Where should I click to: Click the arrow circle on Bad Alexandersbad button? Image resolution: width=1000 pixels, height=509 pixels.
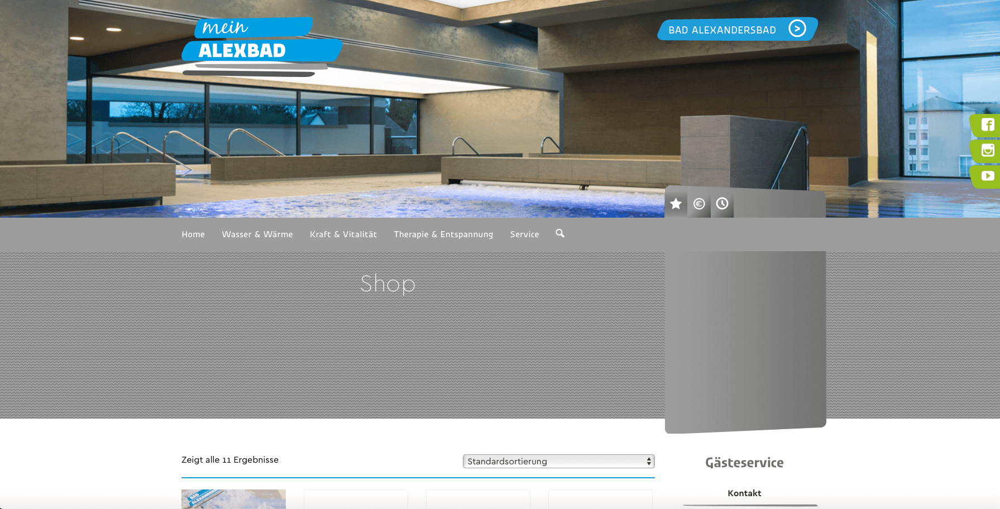[797, 28]
